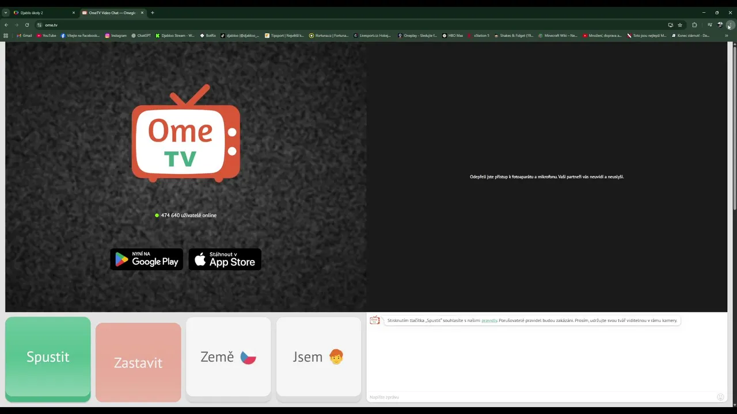Click the green Spustit start button
This screenshot has height=414, width=737.
click(48, 359)
